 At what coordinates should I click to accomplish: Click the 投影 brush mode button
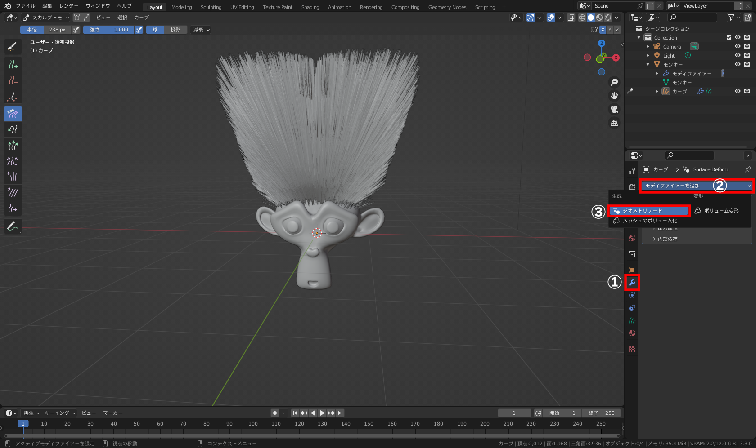point(175,30)
